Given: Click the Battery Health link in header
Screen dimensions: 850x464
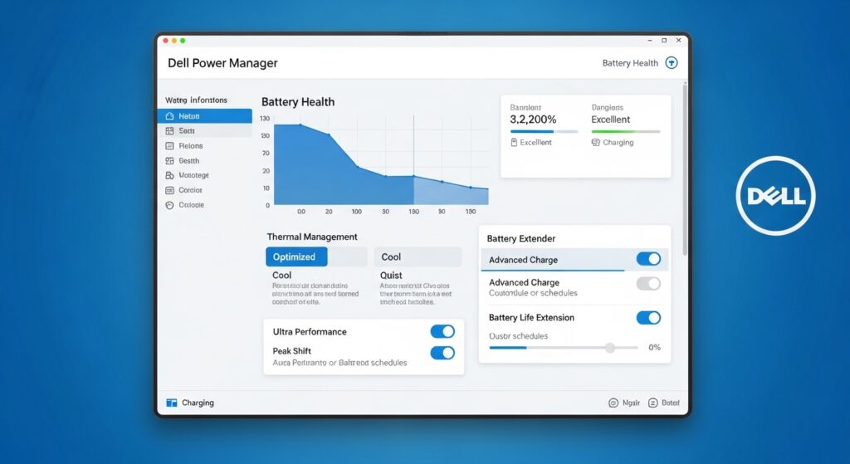Looking at the screenshot, I should point(630,63).
